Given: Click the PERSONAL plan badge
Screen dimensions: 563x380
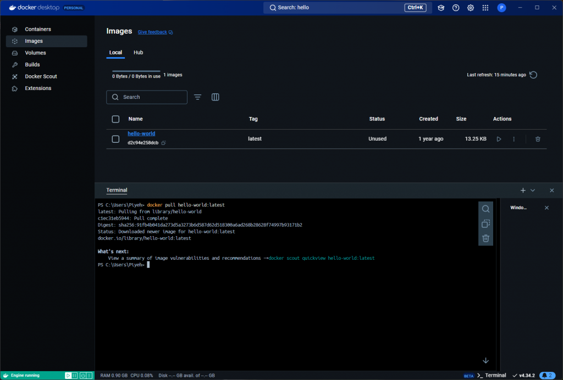Looking at the screenshot, I should [74, 8].
